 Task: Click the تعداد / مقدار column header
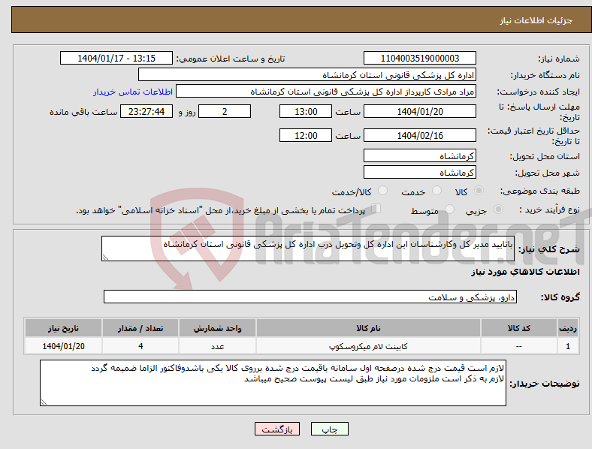140,328
